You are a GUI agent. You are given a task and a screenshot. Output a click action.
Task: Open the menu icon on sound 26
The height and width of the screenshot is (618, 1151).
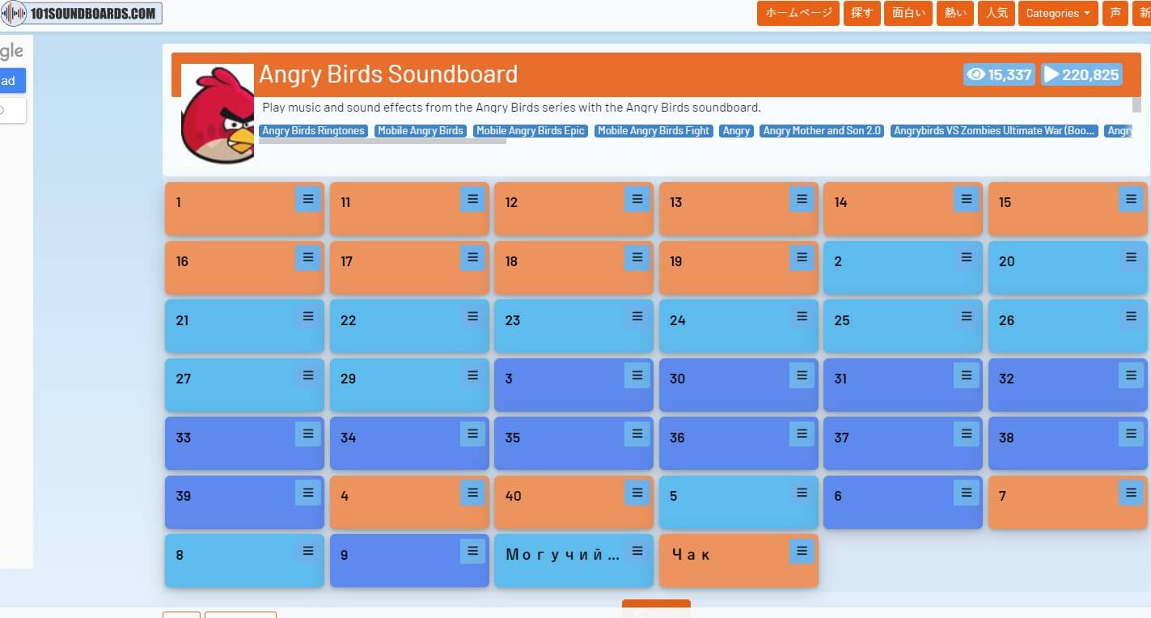[x=1131, y=317]
